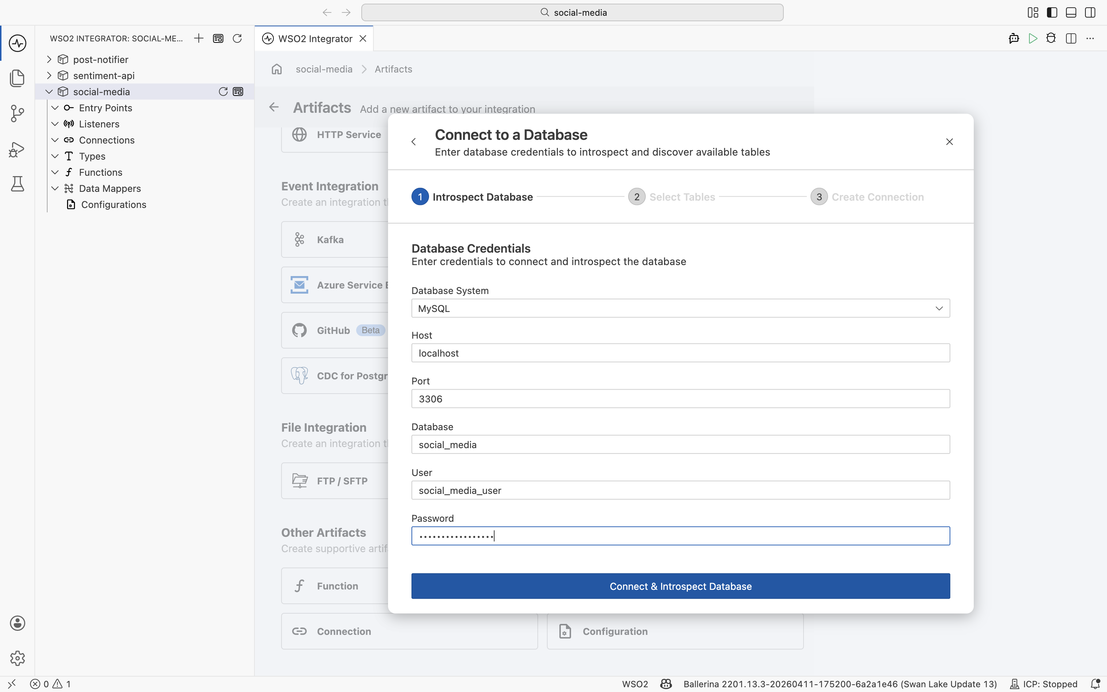Collapse Functions tree node

click(x=55, y=172)
